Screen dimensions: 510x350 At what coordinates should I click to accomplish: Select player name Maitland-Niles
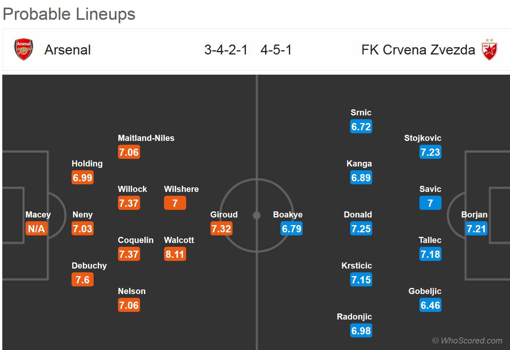tap(146, 138)
